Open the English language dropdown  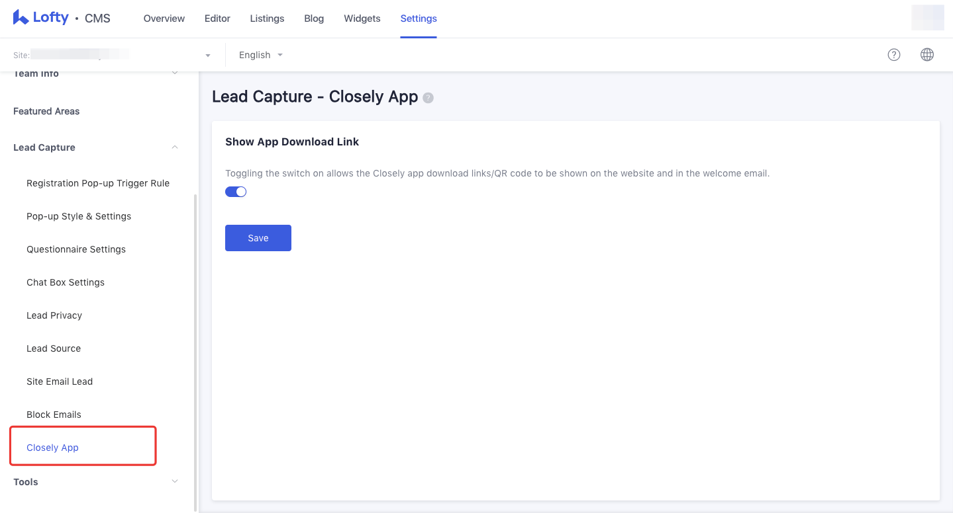coord(261,55)
